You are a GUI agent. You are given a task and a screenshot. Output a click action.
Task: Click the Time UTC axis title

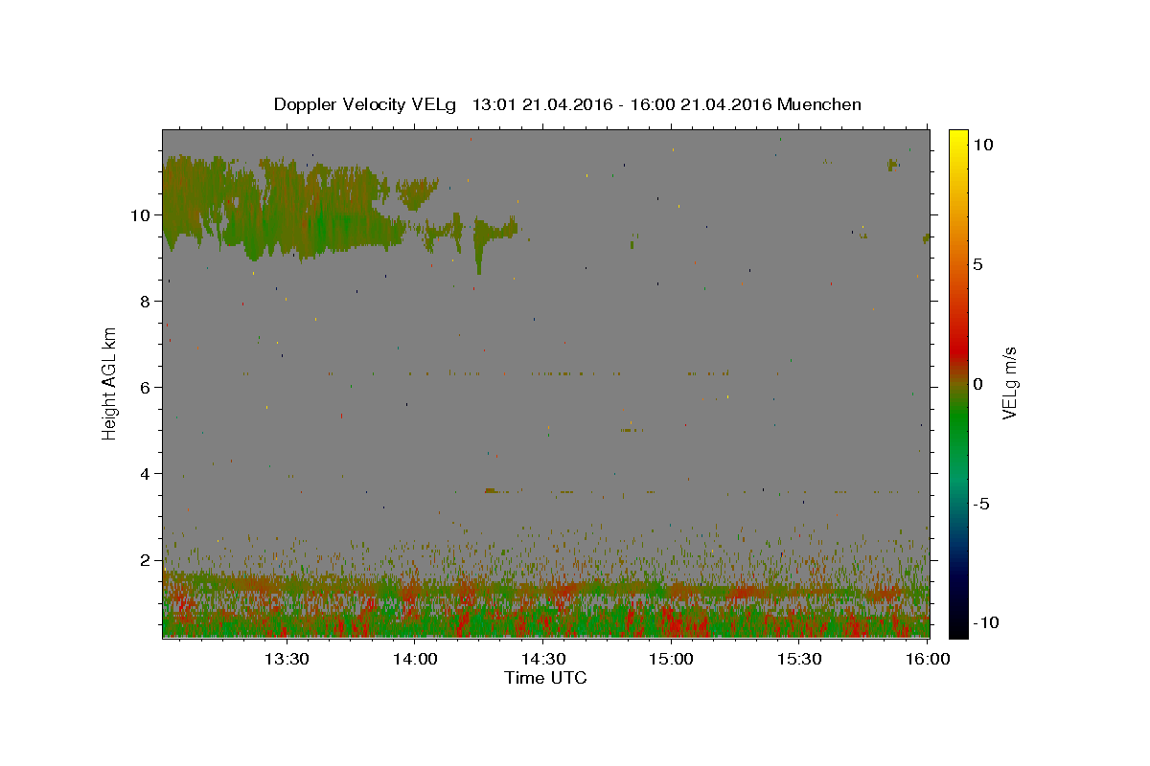click(545, 678)
